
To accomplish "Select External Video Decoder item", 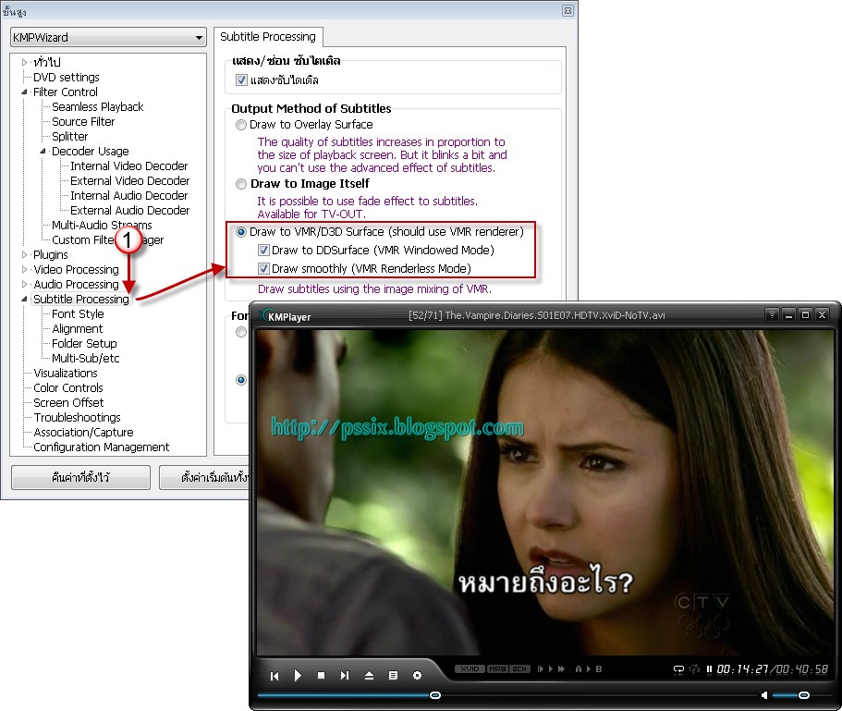I will pos(130,181).
